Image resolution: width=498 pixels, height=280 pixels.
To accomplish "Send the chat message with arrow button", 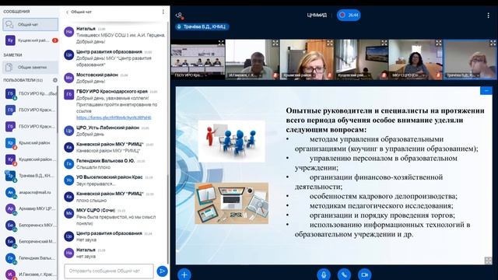I will (x=162, y=271).
